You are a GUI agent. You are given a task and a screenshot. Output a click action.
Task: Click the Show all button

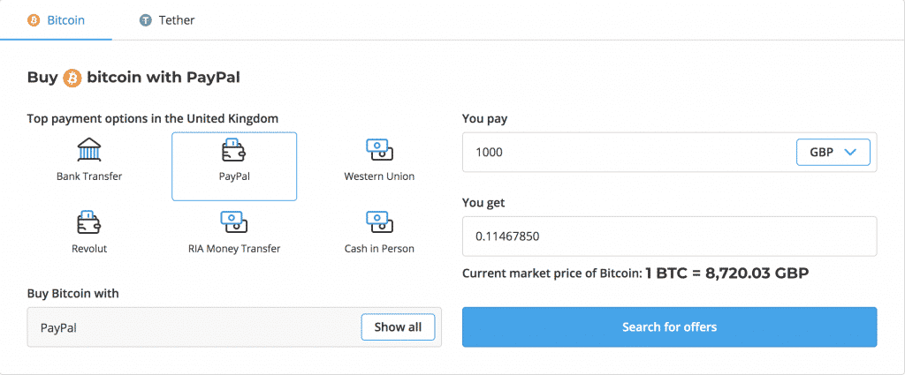point(398,327)
